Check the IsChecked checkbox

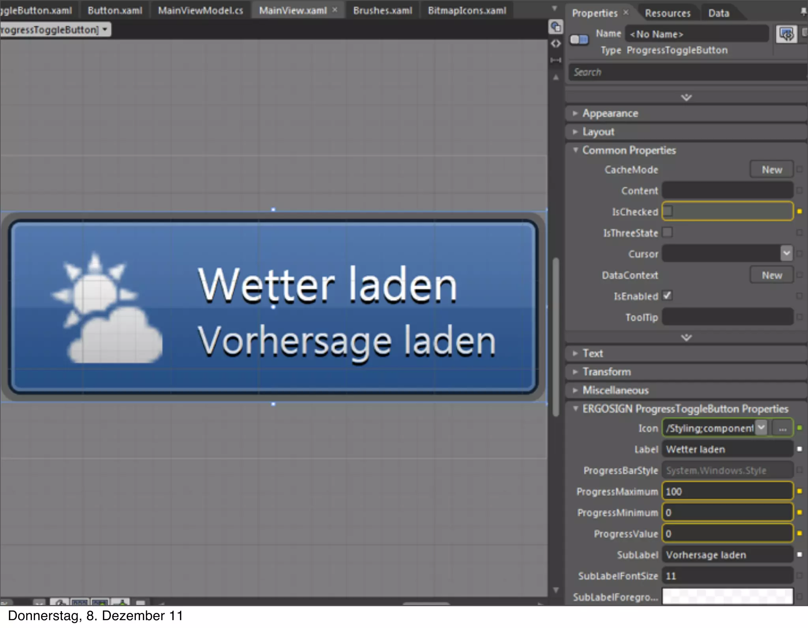click(x=668, y=211)
